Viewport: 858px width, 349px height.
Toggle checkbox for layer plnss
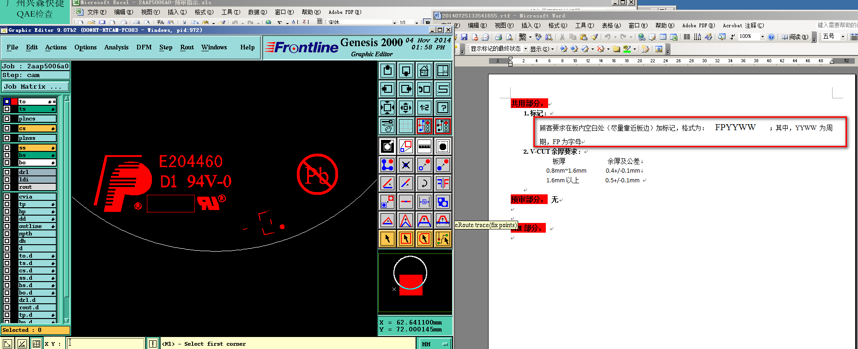point(7,138)
